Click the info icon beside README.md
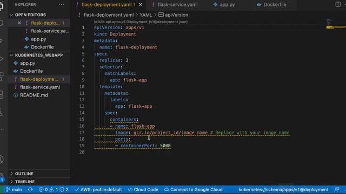 [16, 95]
